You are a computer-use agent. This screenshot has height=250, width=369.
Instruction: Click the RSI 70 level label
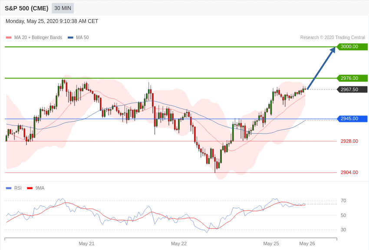(x=343, y=201)
